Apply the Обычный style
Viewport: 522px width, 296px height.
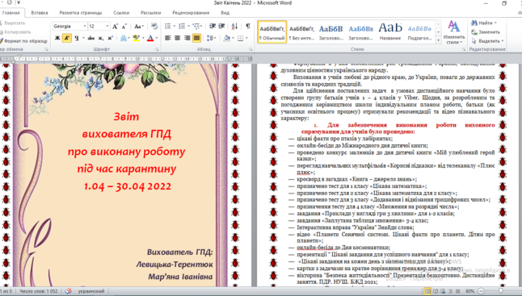point(272,32)
